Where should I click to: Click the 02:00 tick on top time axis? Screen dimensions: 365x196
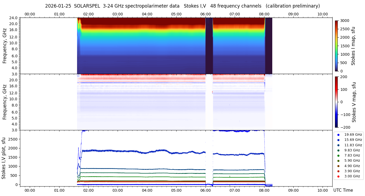pyautogui.click(x=88, y=14)
